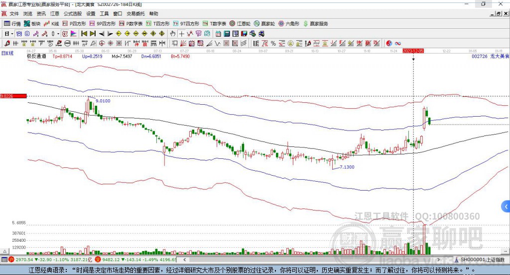
Task: Click the blue side panel expand arrow
Action: pyautogui.click(x=506, y=206)
